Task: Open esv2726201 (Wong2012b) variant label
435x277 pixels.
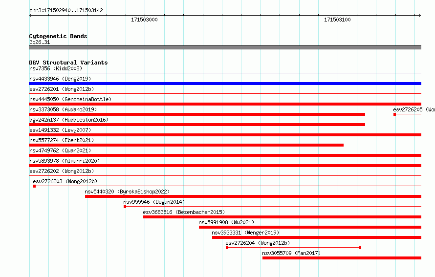Action: tap(62, 89)
